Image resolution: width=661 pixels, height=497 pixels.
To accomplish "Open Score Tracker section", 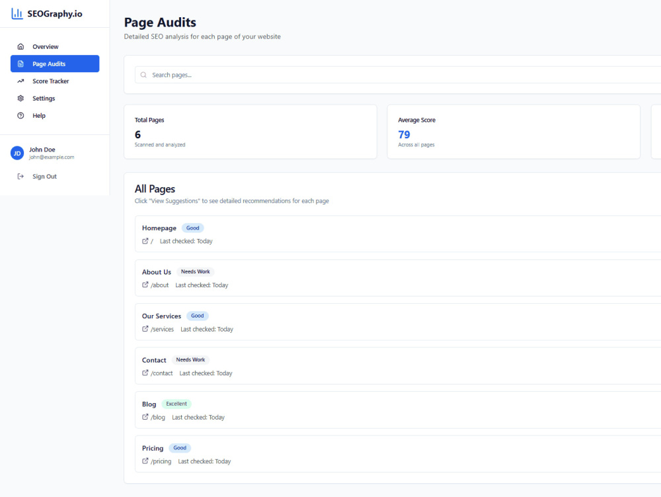I will 55,81.
